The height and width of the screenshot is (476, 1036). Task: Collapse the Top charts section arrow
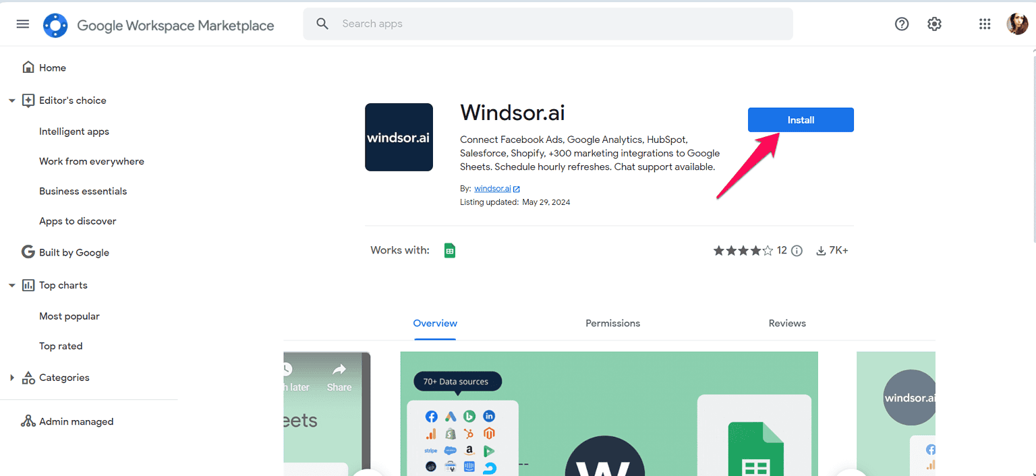click(x=11, y=285)
